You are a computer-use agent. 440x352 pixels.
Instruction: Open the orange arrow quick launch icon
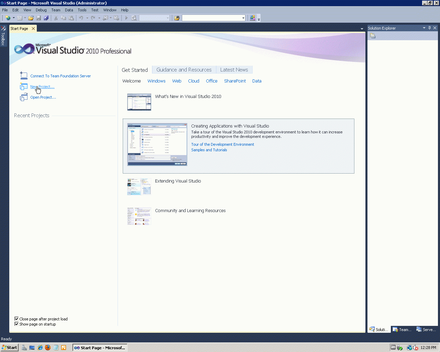point(64,348)
